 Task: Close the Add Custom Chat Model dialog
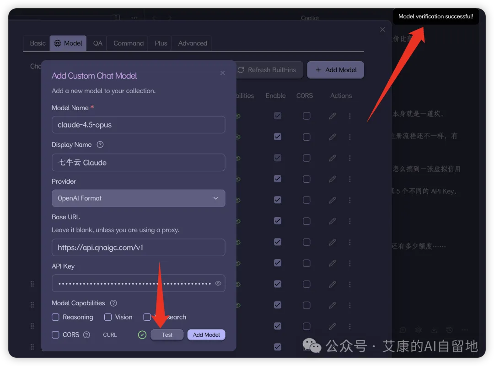tap(222, 73)
